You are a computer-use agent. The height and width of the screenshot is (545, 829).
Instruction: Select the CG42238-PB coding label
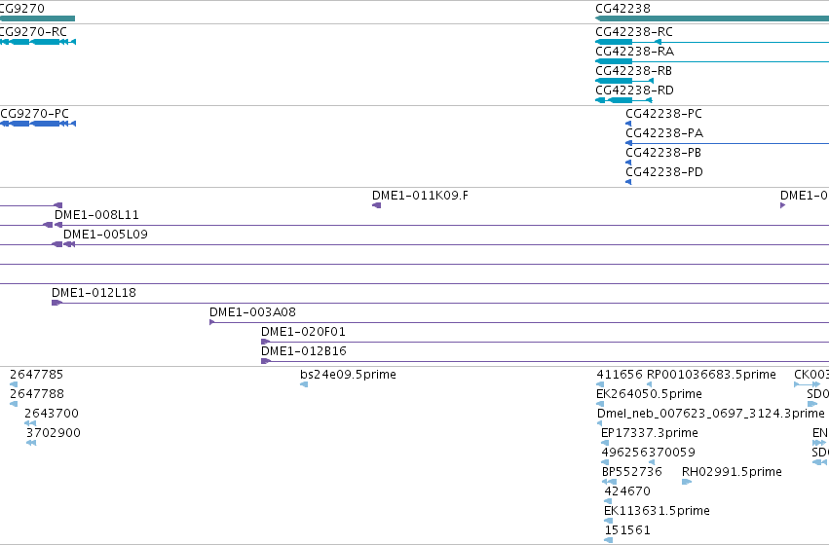point(663,153)
